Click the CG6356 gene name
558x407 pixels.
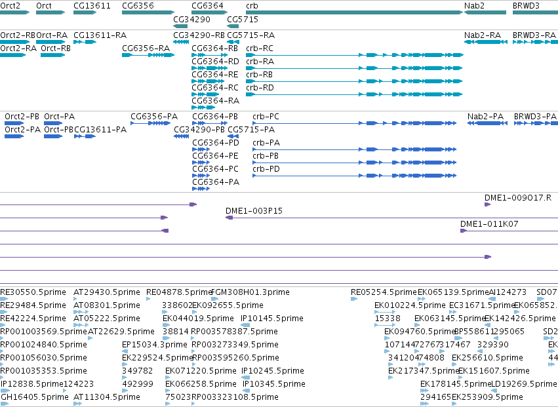pos(138,6)
